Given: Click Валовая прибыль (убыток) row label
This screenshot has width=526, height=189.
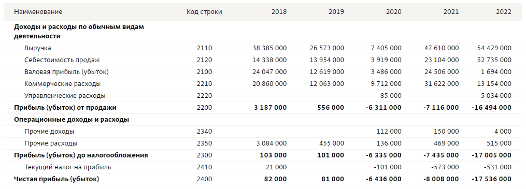Looking at the screenshot, I should (66, 71).
